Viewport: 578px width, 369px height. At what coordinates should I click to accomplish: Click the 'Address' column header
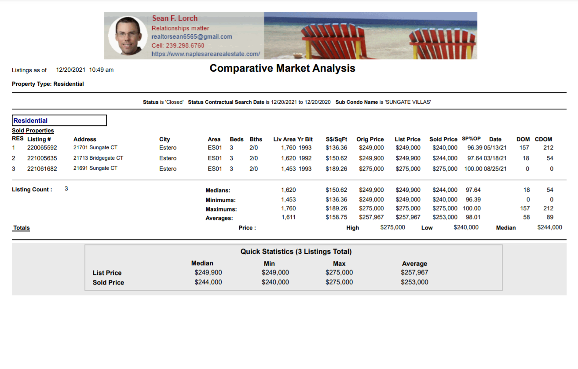click(x=84, y=139)
